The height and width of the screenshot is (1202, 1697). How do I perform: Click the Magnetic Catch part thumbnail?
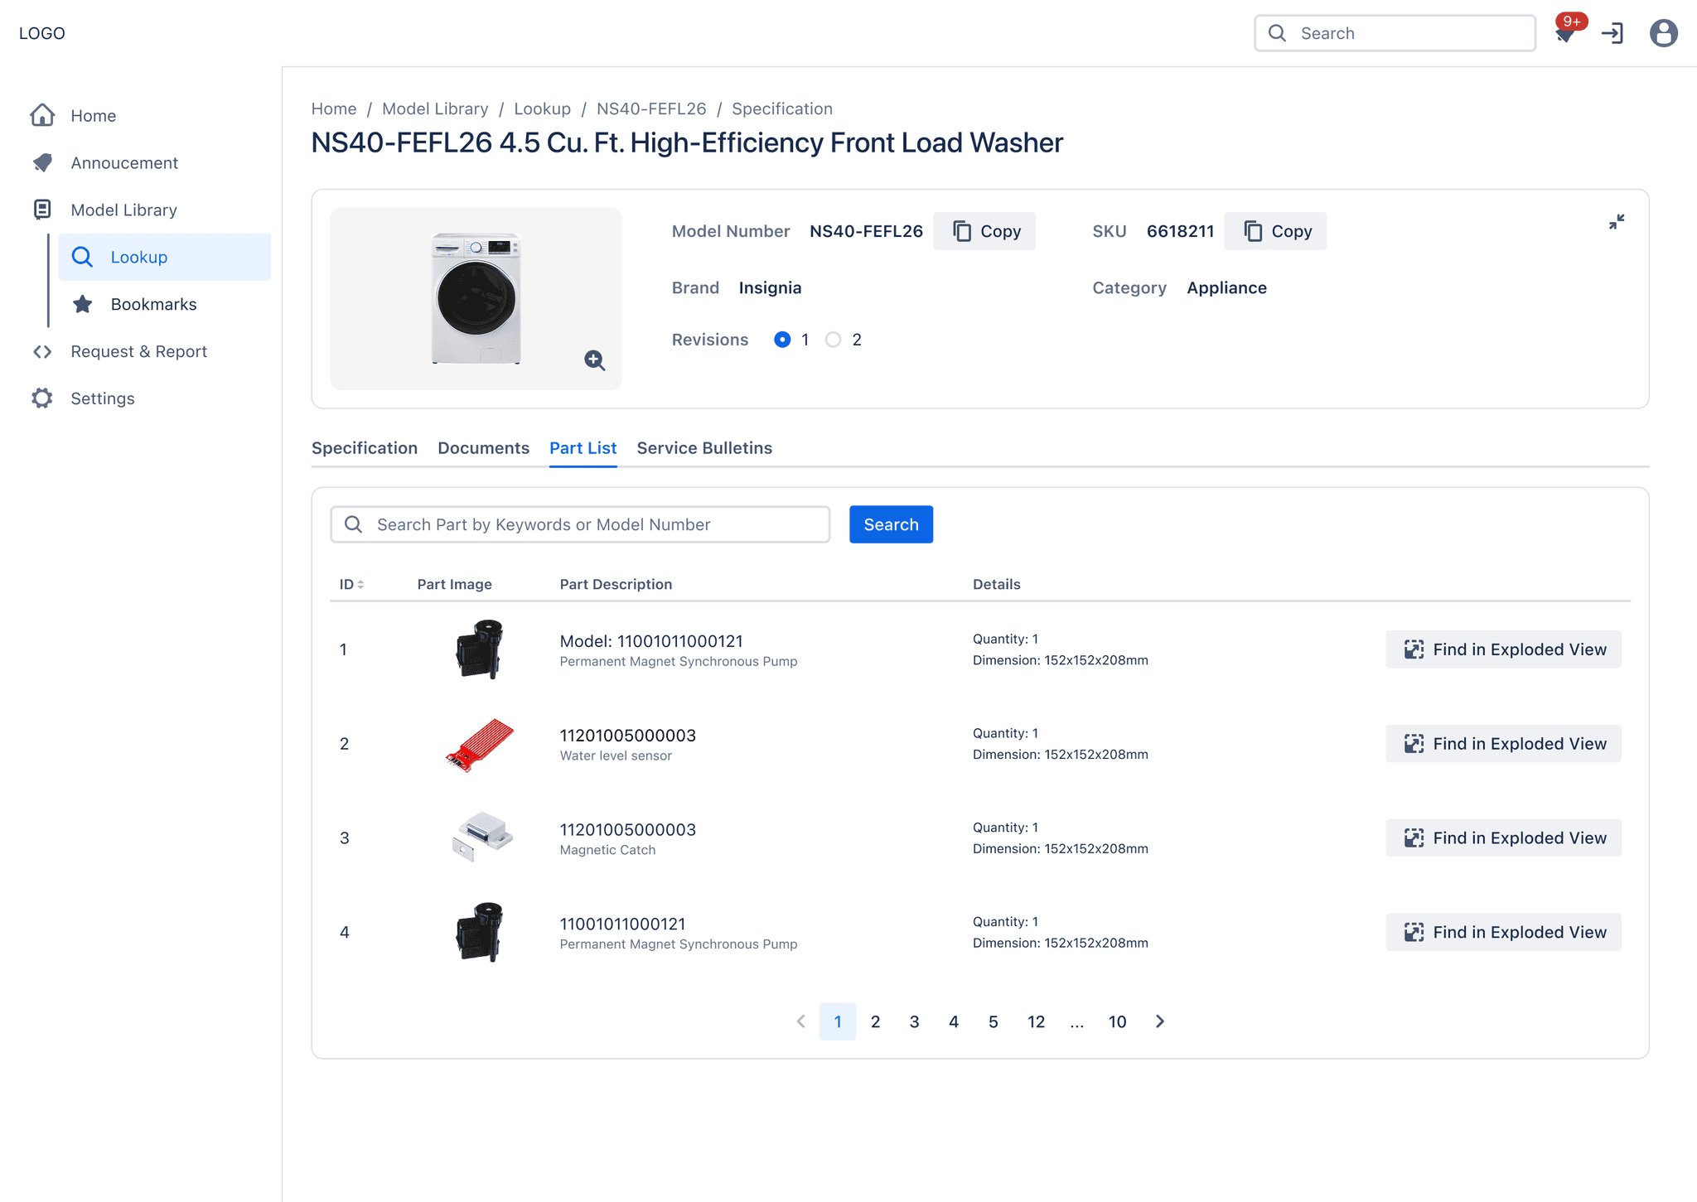tap(481, 837)
